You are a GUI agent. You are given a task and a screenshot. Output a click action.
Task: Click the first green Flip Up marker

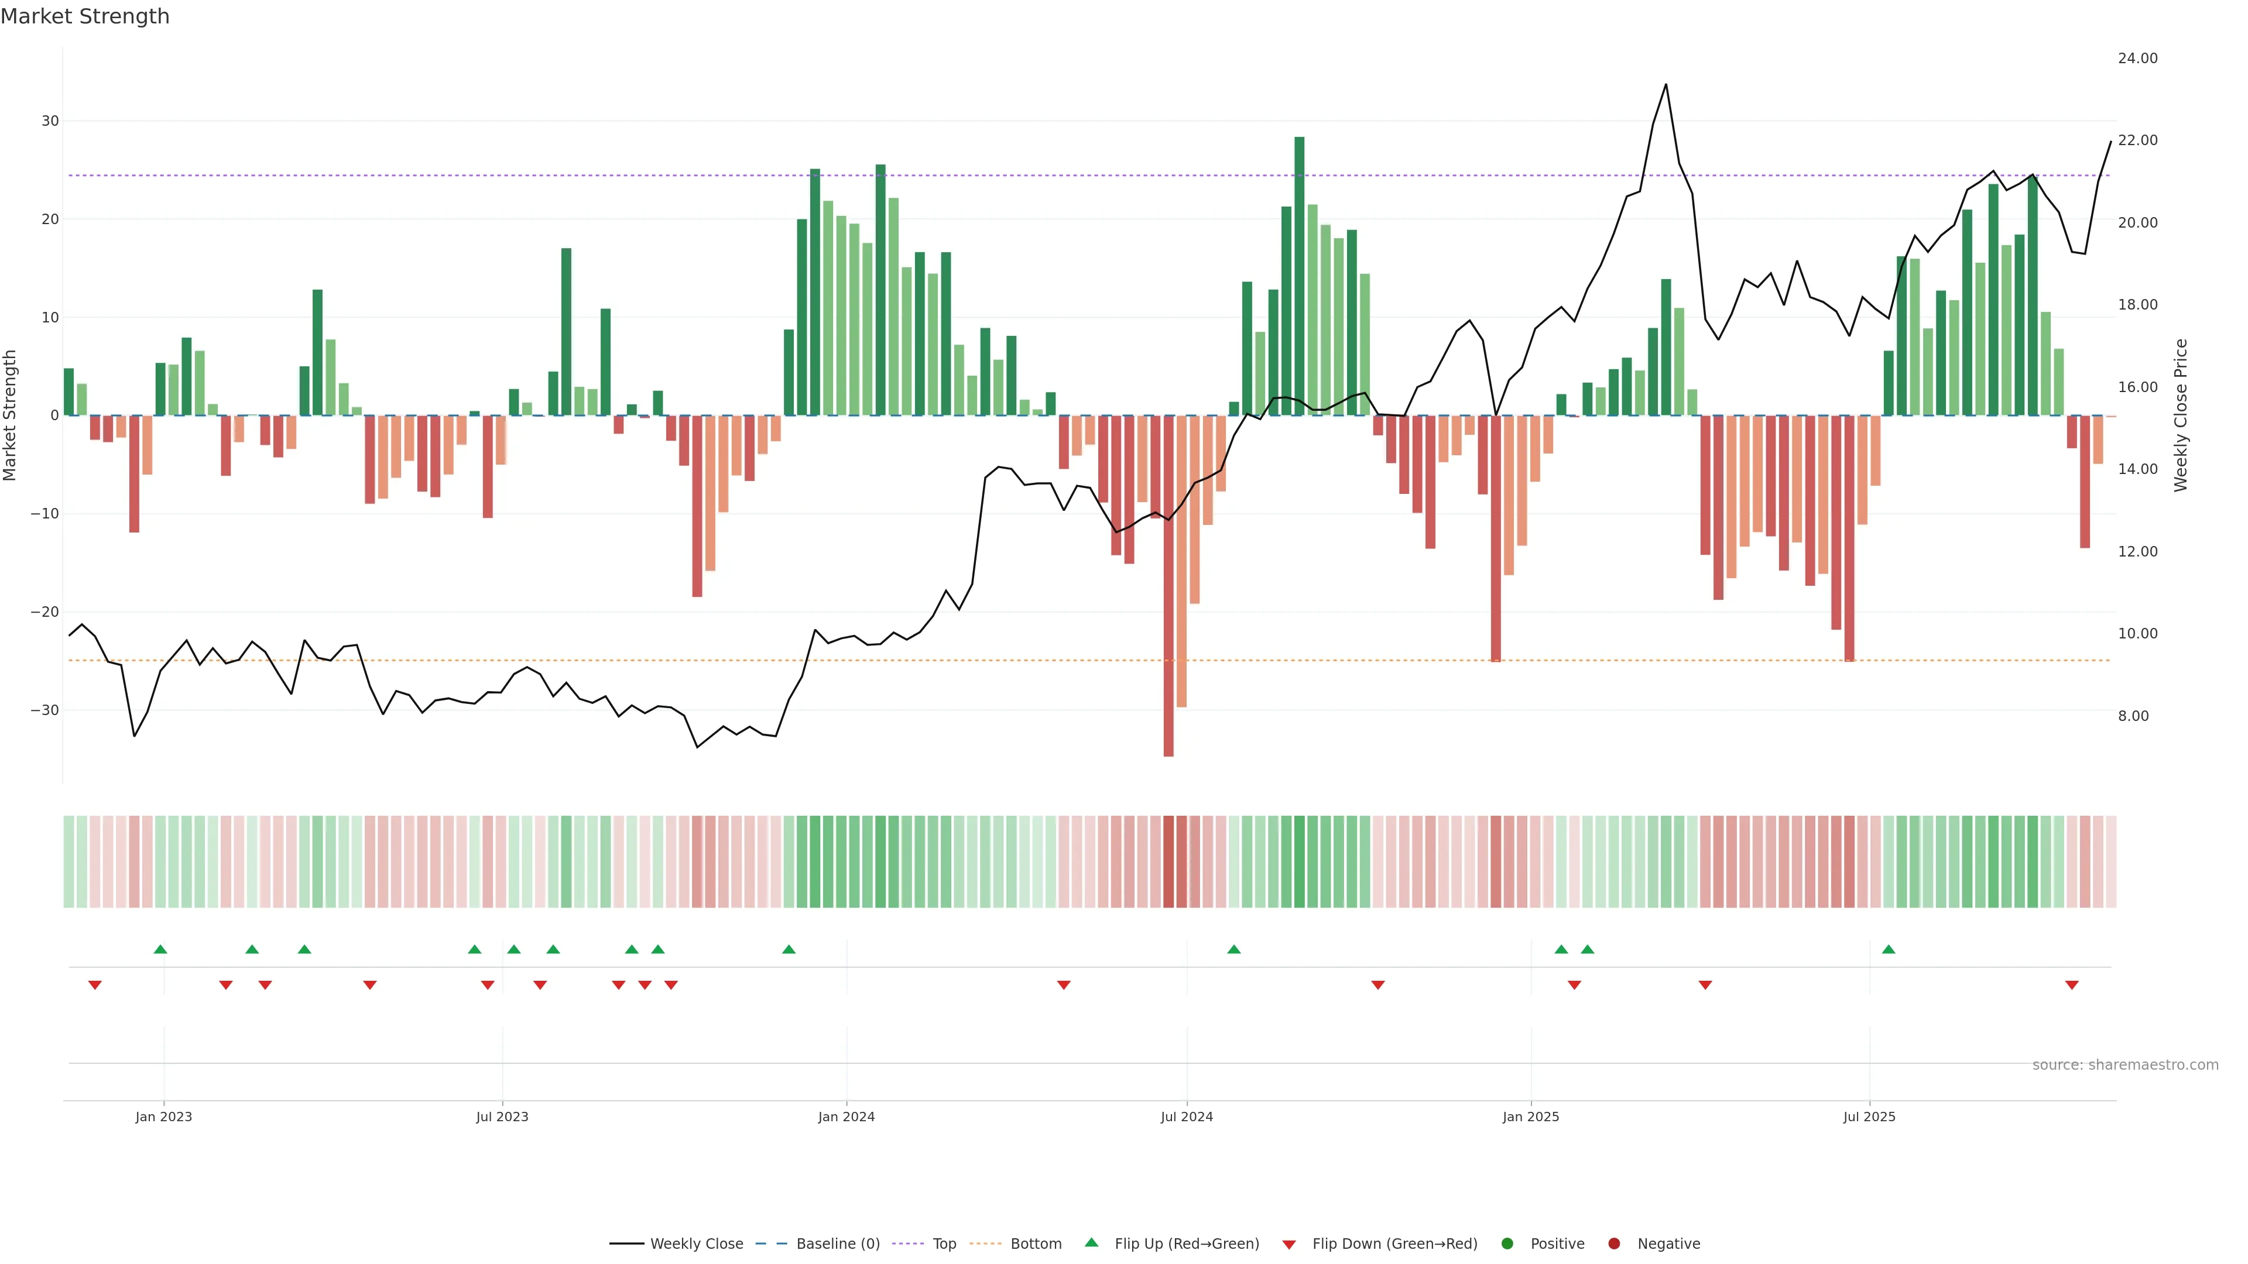pos(160,949)
